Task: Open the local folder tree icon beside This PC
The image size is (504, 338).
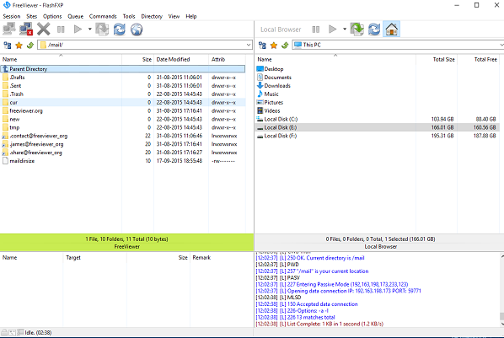Action: coord(262,45)
